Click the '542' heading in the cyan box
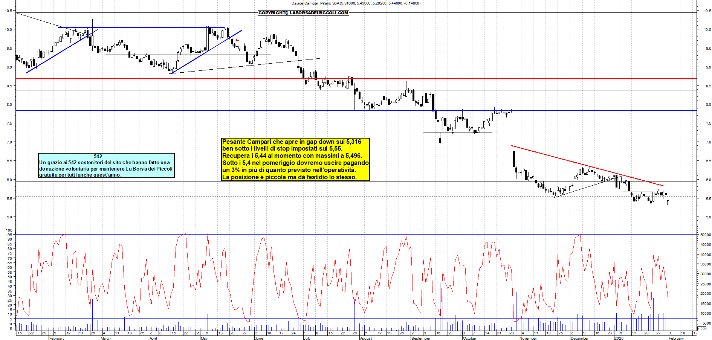Image resolution: width=712 pixels, height=340 pixels. tap(98, 156)
